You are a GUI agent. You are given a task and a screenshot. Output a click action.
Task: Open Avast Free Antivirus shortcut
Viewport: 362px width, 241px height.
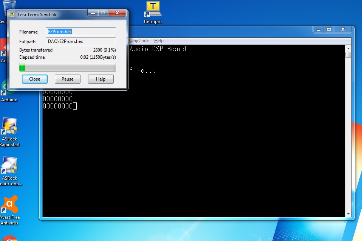(x=9, y=210)
